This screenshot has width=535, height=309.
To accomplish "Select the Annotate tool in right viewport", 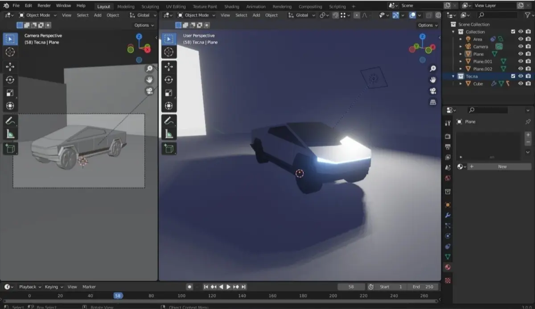I will pos(169,120).
